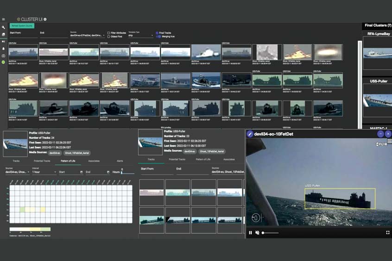This screenshot has height=261, width=392.
Task: Enable the Filter Attributes checkbox
Action: pyautogui.click(x=108, y=33)
